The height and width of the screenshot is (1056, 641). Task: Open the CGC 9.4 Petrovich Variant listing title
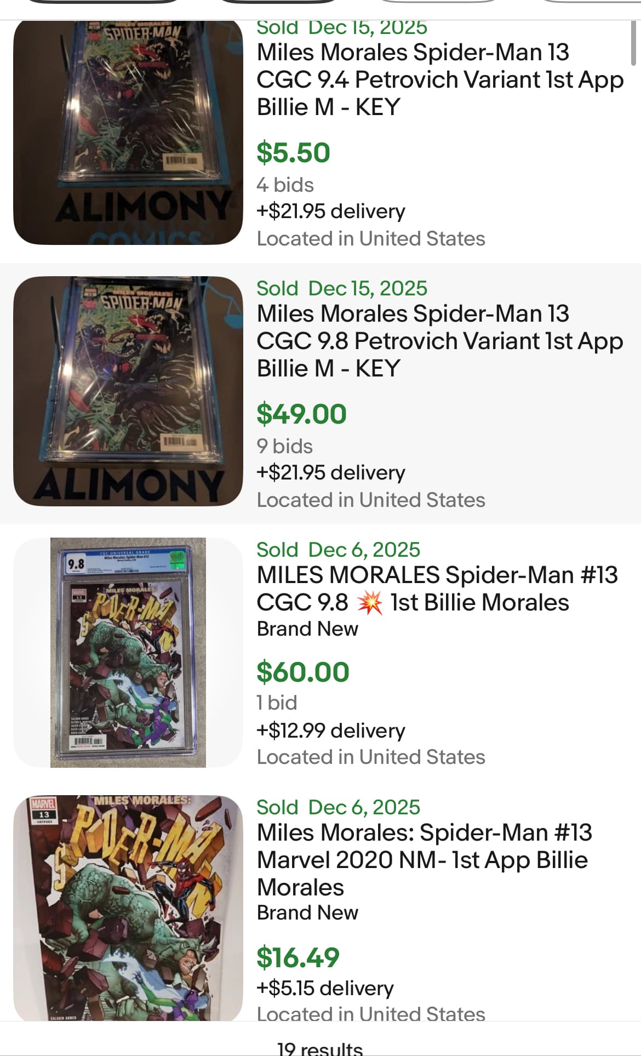(439, 79)
